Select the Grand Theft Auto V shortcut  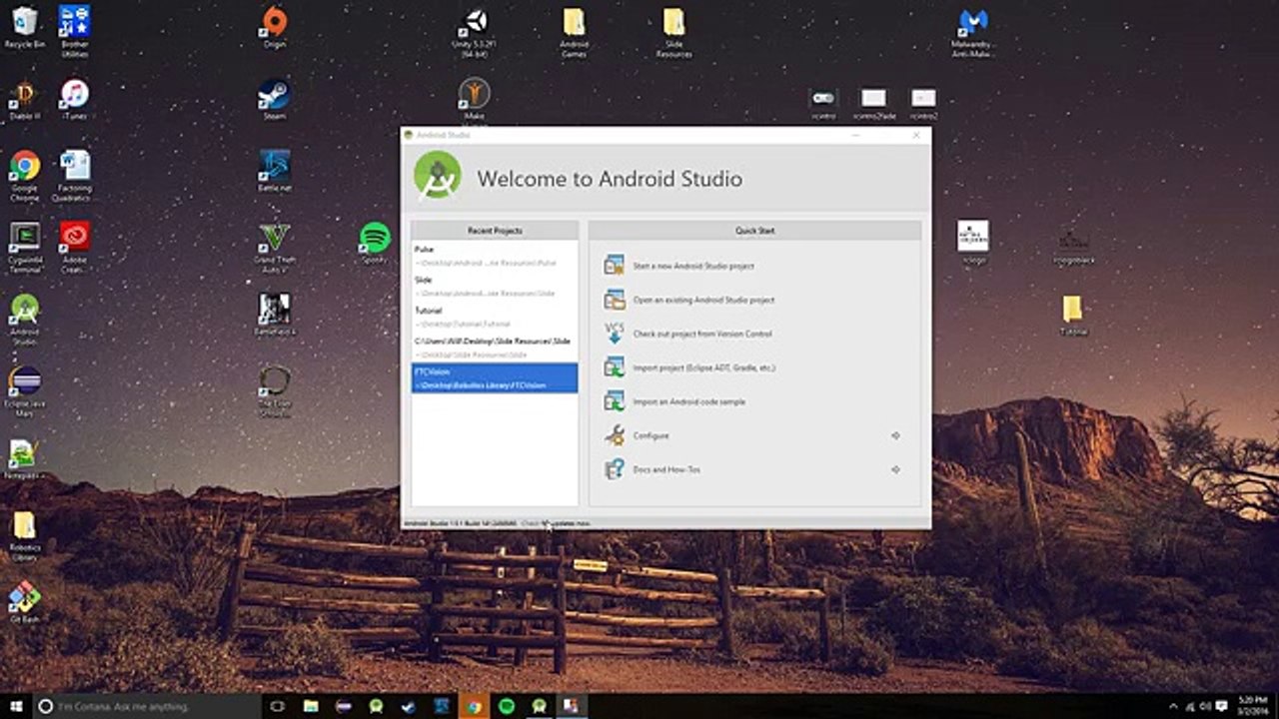[274, 247]
